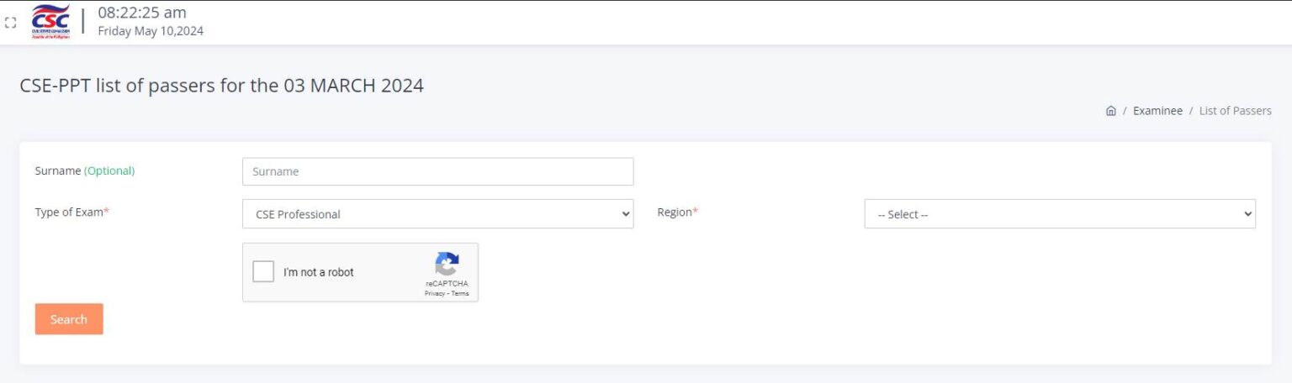Go to home via breadcrumb icon
The height and width of the screenshot is (383, 1292).
[1110, 111]
